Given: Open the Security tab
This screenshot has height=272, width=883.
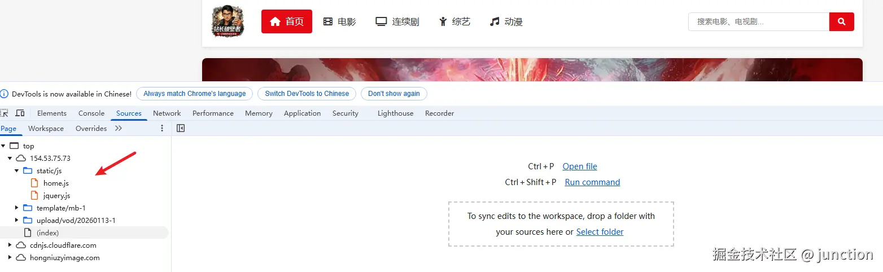Looking at the screenshot, I should pos(346,113).
